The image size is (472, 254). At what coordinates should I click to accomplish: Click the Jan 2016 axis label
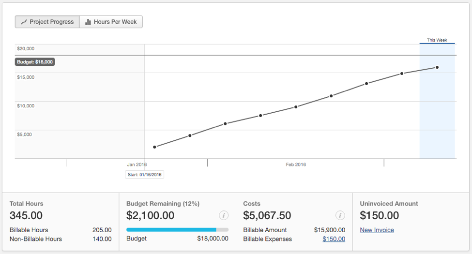click(137, 164)
